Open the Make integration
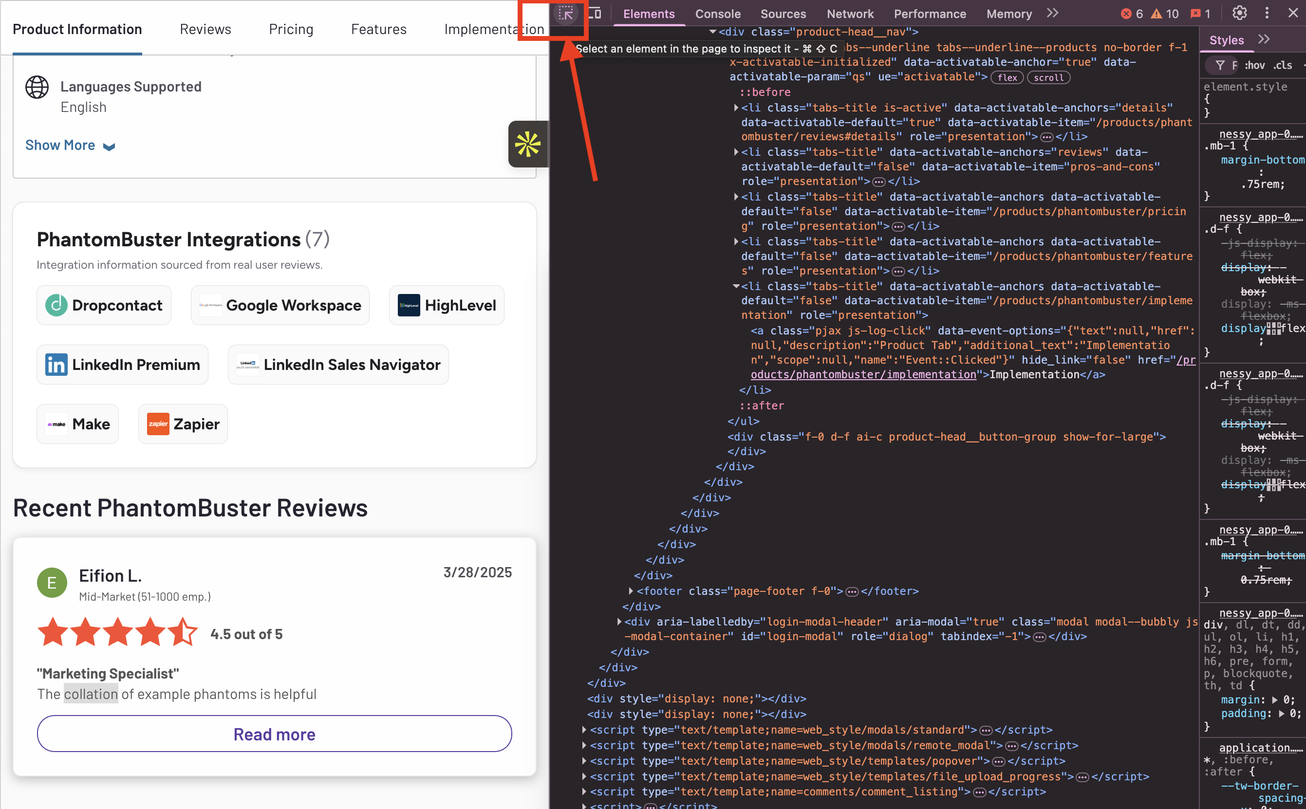This screenshot has width=1306, height=809. click(77, 424)
